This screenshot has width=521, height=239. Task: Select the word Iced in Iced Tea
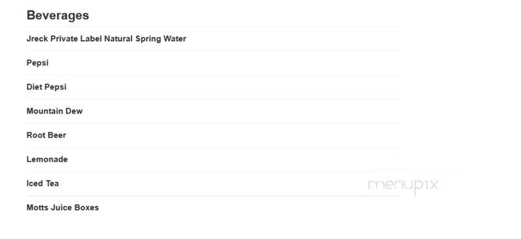[35, 184]
